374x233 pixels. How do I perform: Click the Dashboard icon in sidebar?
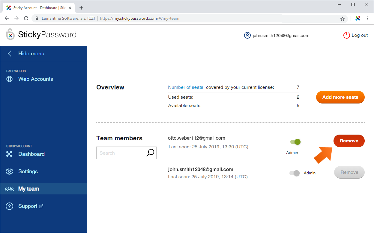(x=10, y=154)
